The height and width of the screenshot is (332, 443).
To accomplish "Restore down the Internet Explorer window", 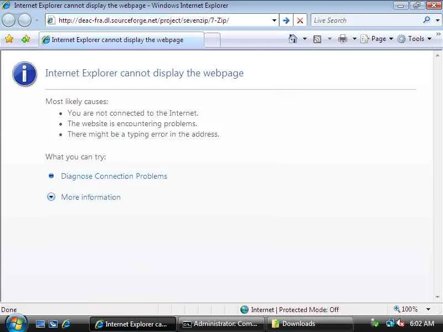I will 417,5.
